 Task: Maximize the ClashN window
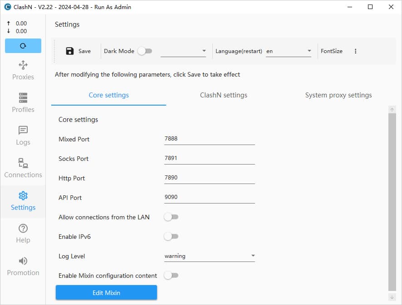(x=370, y=7)
